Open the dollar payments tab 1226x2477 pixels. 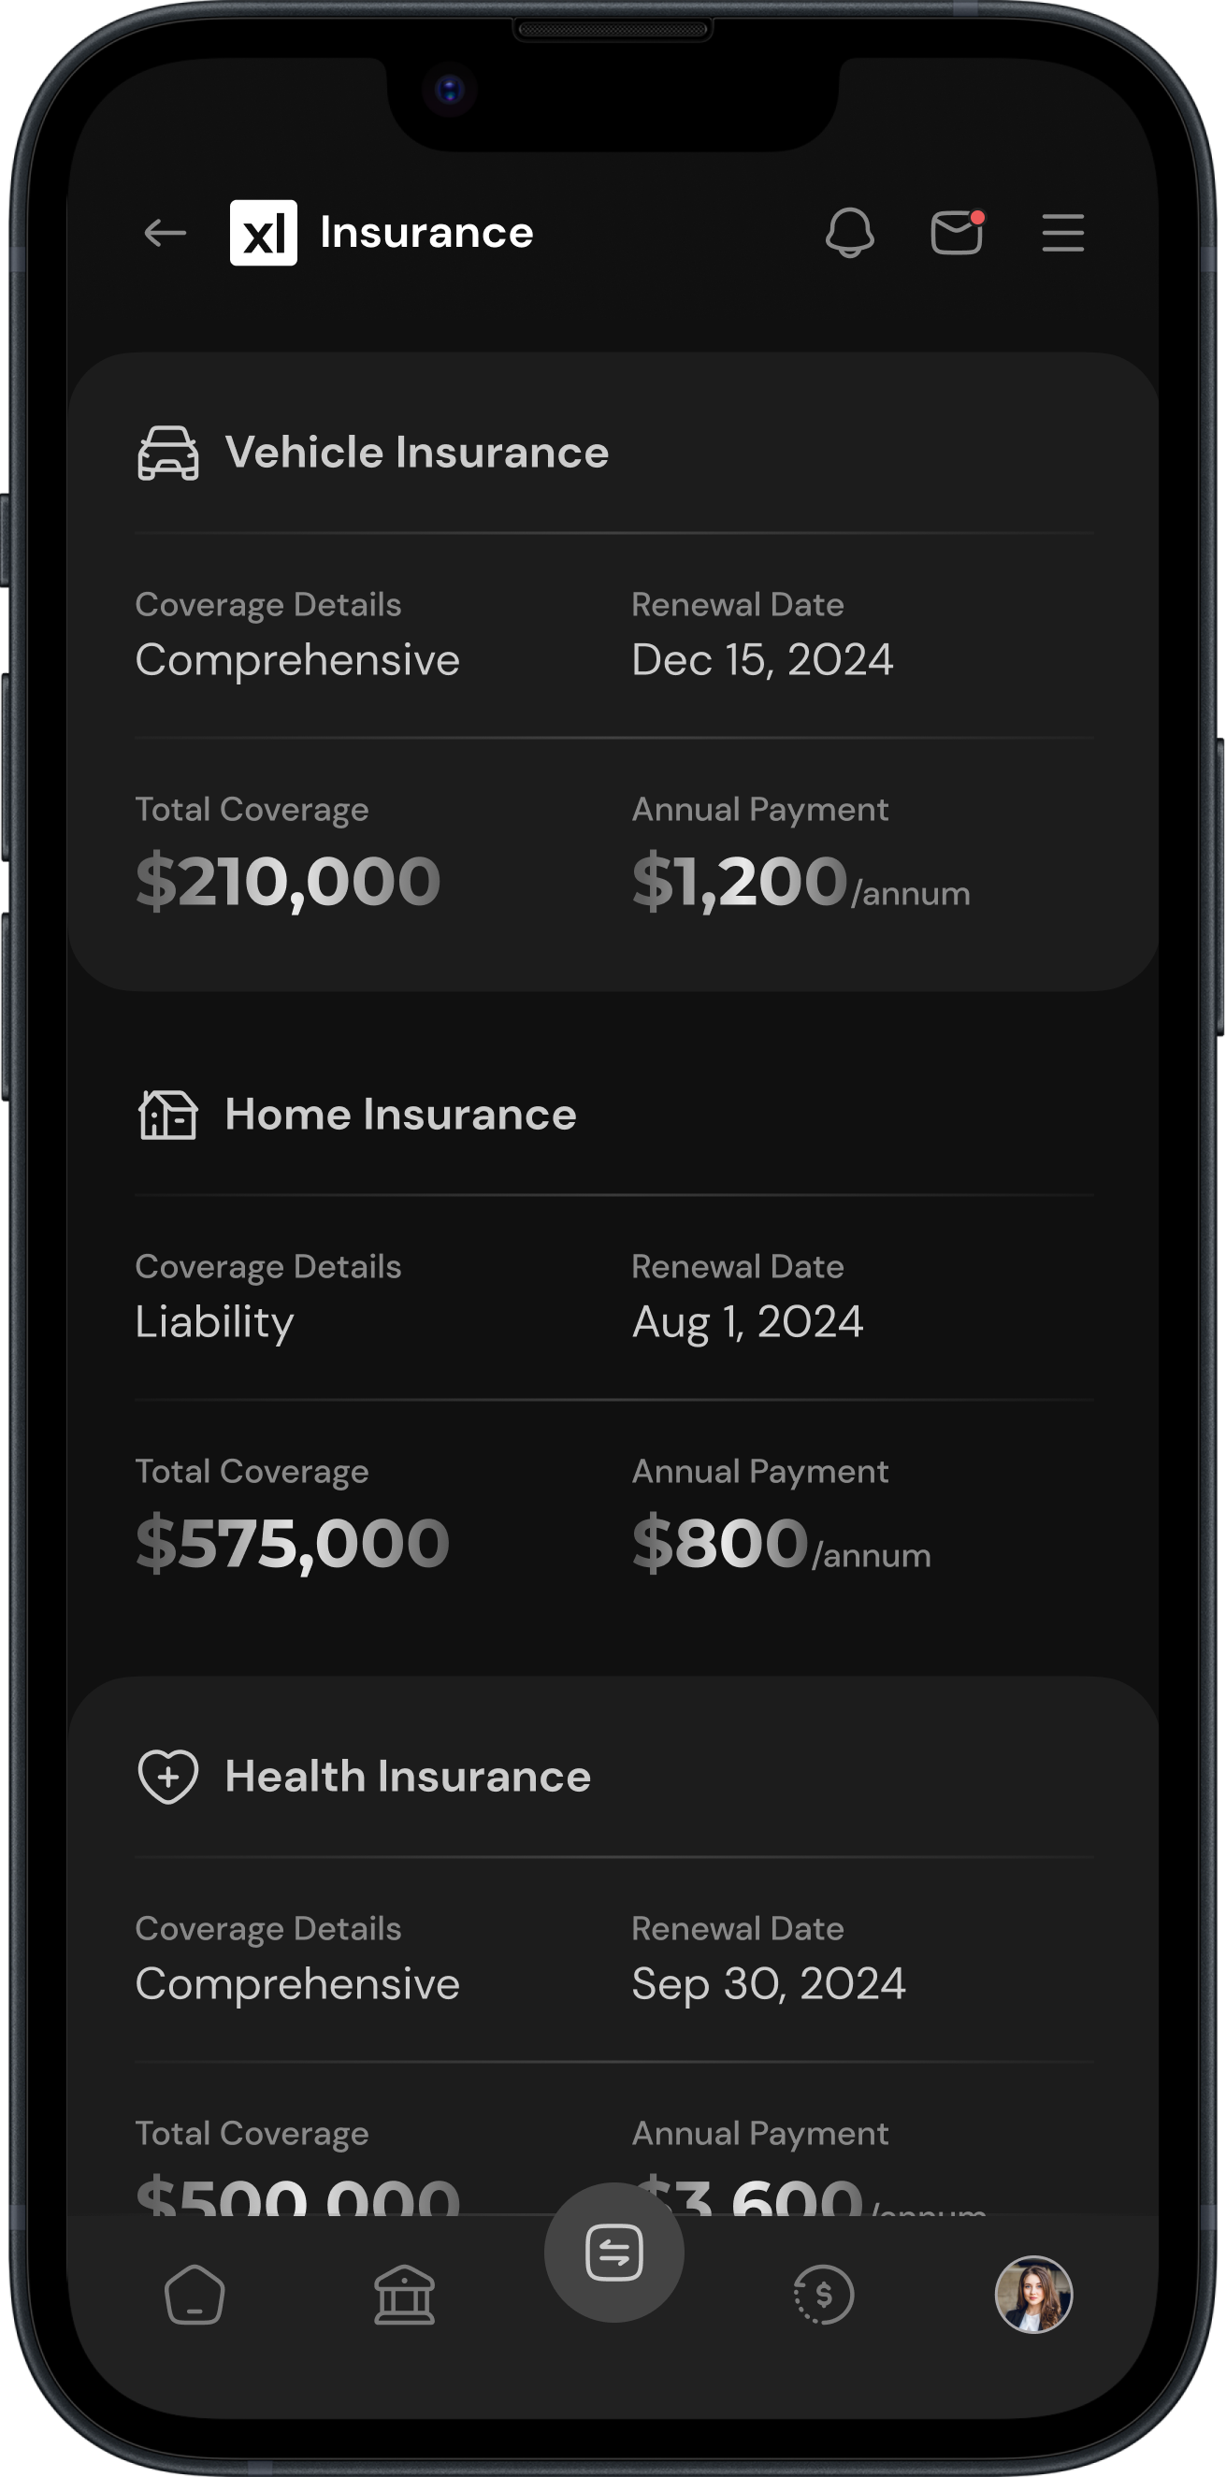[x=824, y=2295]
